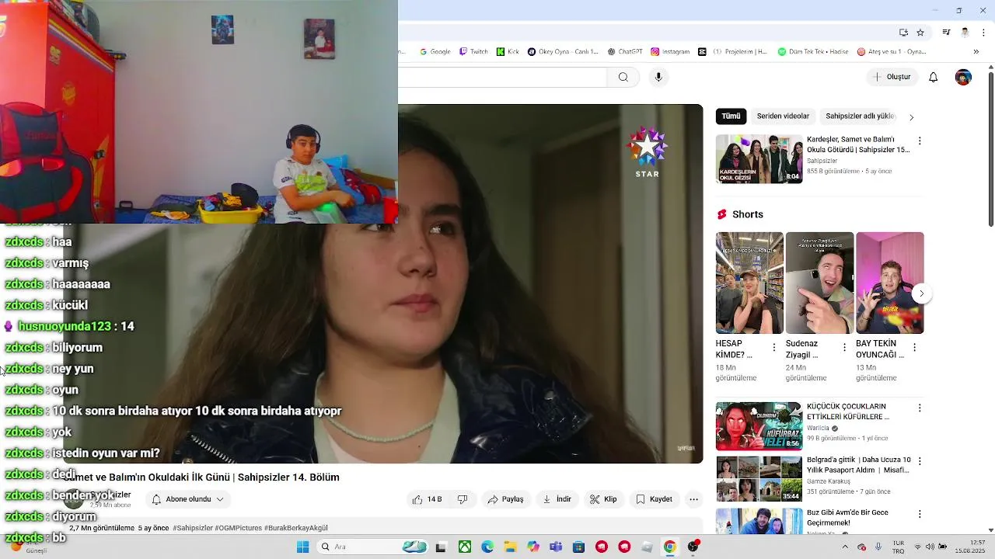Open options for the Belgrad'a gittik video
Image resolution: width=995 pixels, height=559 pixels.
click(920, 461)
